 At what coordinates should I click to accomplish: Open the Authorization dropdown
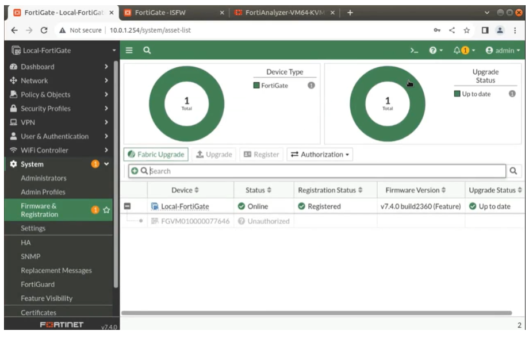pos(320,155)
